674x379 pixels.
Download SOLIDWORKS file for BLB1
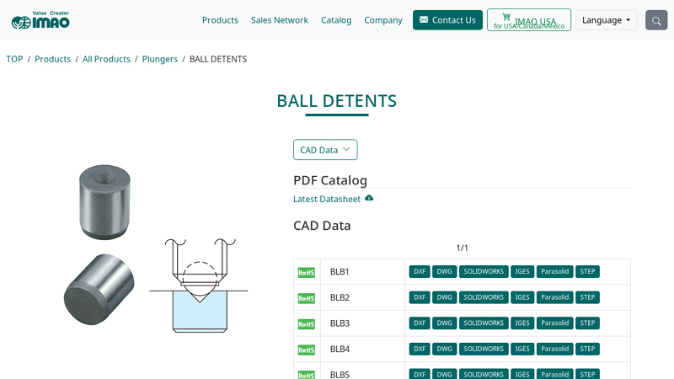(x=484, y=271)
